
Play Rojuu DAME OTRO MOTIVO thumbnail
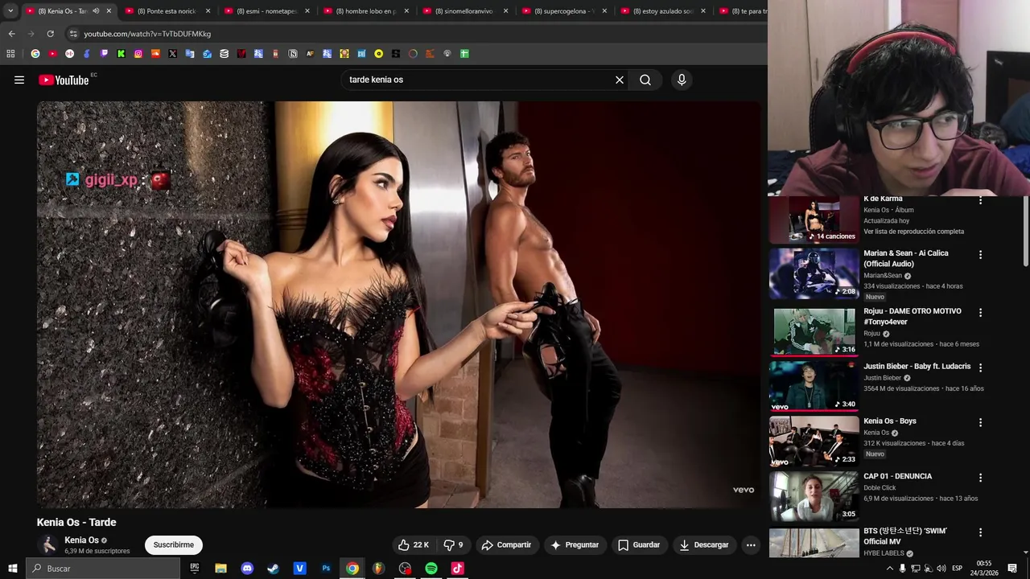click(814, 331)
